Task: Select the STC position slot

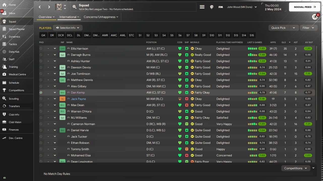Action: coord(131,35)
